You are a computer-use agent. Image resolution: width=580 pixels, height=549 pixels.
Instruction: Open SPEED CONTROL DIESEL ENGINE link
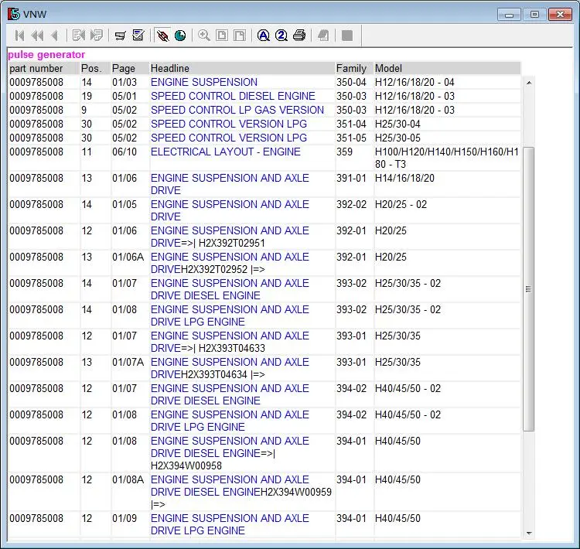pos(233,96)
